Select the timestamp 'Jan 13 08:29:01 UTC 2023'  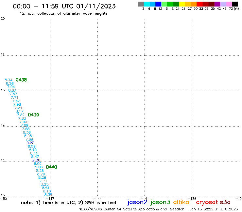(214, 209)
